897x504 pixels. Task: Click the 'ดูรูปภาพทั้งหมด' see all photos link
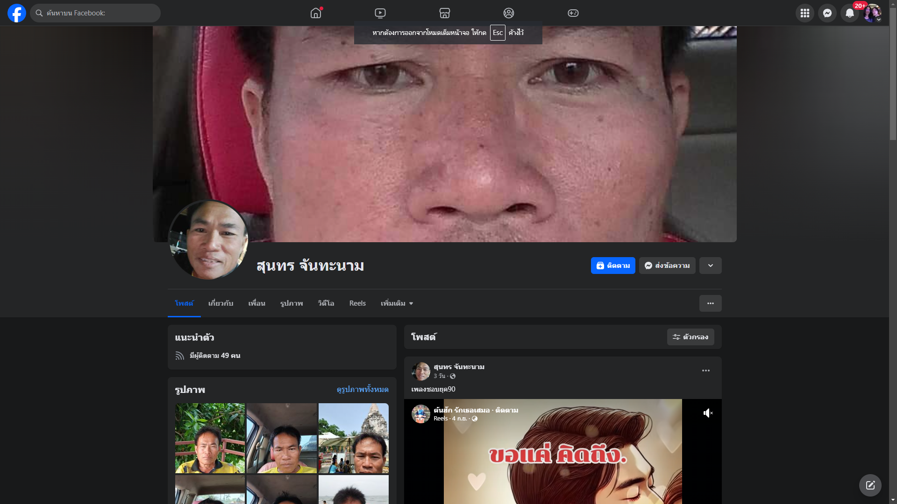pyautogui.click(x=362, y=390)
